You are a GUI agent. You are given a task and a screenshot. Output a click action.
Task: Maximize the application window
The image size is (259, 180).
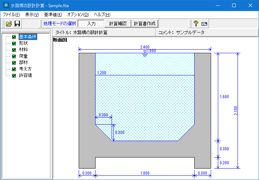pyautogui.click(x=234, y=5)
